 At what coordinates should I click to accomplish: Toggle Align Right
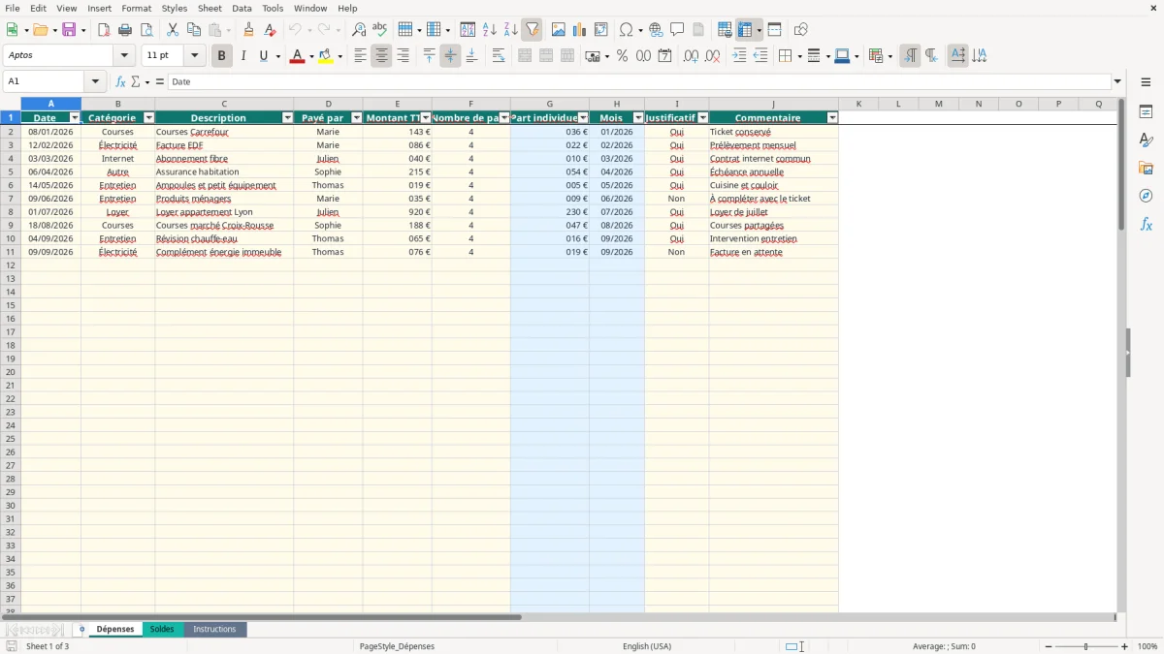coord(403,56)
